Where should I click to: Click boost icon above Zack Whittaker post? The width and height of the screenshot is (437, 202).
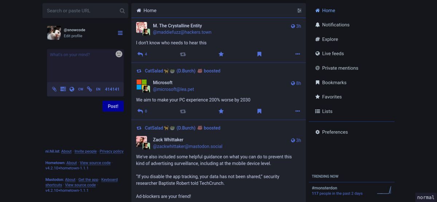139,128
